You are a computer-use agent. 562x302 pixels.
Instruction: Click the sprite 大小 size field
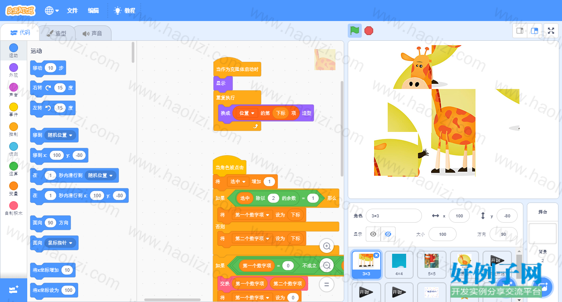coord(443,234)
